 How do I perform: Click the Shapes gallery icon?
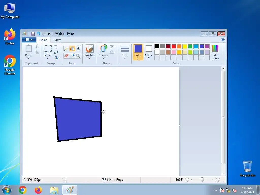(x=103, y=48)
